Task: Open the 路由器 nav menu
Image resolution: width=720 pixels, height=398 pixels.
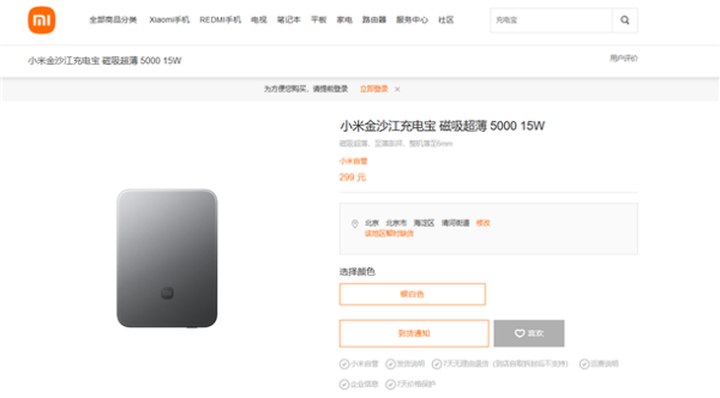Action: (x=374, y=20)
